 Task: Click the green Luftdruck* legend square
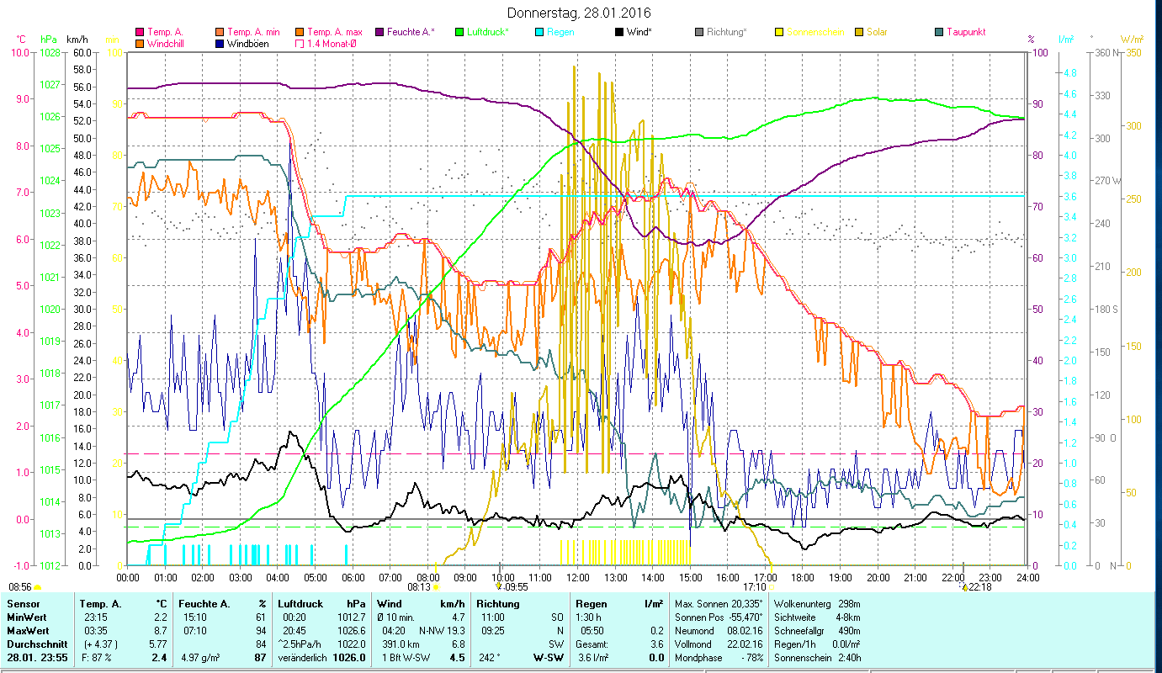point(460,32)
